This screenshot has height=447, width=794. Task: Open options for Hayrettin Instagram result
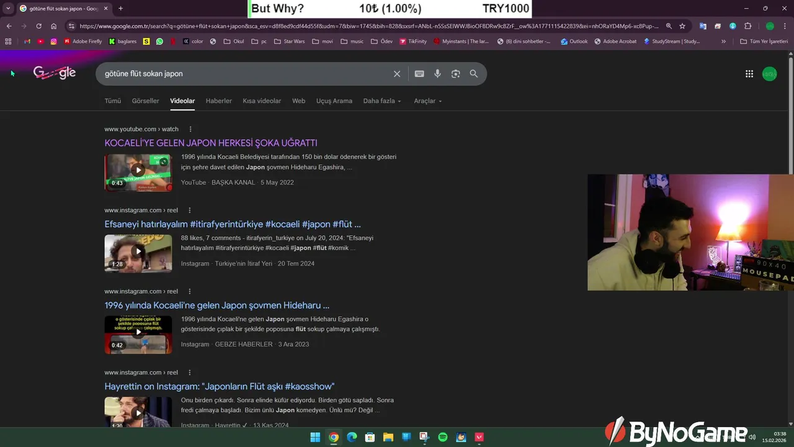[190, 372]
